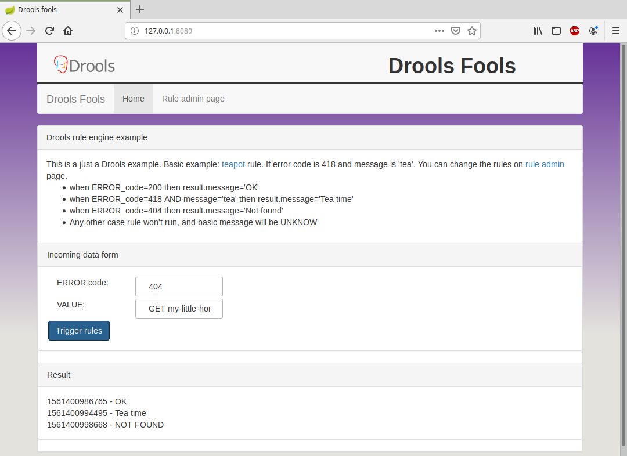Viewport: 627px width, 456px height.
Task: Save page to Pocket icon
Action: click(x=456, y=31)
